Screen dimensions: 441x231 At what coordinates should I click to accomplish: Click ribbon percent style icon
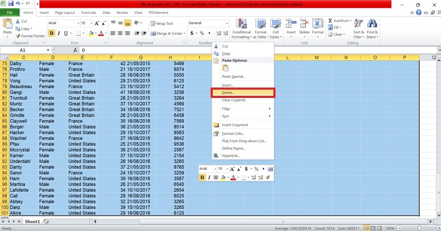pos(202,33)
